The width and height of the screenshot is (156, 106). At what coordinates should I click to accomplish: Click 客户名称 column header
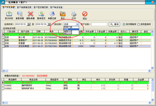(25, 32)
